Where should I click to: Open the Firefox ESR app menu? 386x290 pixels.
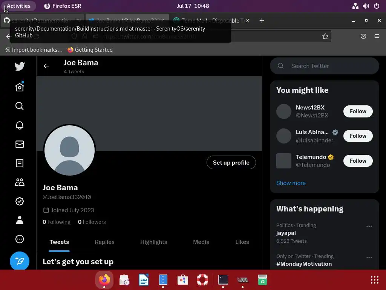pyautogui.click(x=63, y=6)
